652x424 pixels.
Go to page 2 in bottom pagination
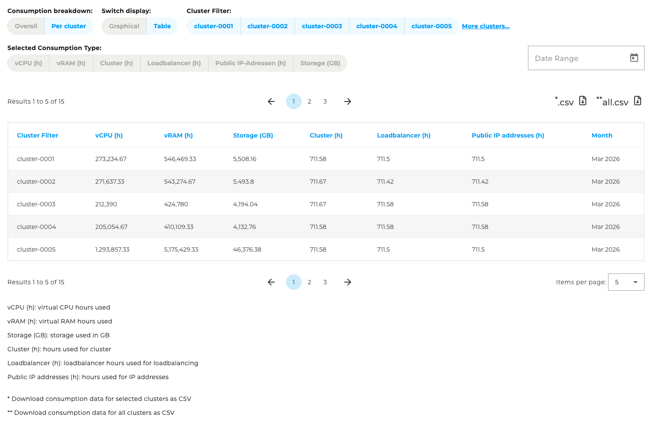click(x=309, y=282)
